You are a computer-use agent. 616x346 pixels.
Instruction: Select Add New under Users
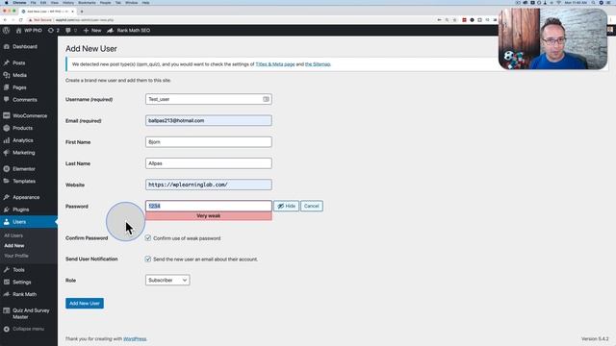pyautogui.click(x=14, y=246)
